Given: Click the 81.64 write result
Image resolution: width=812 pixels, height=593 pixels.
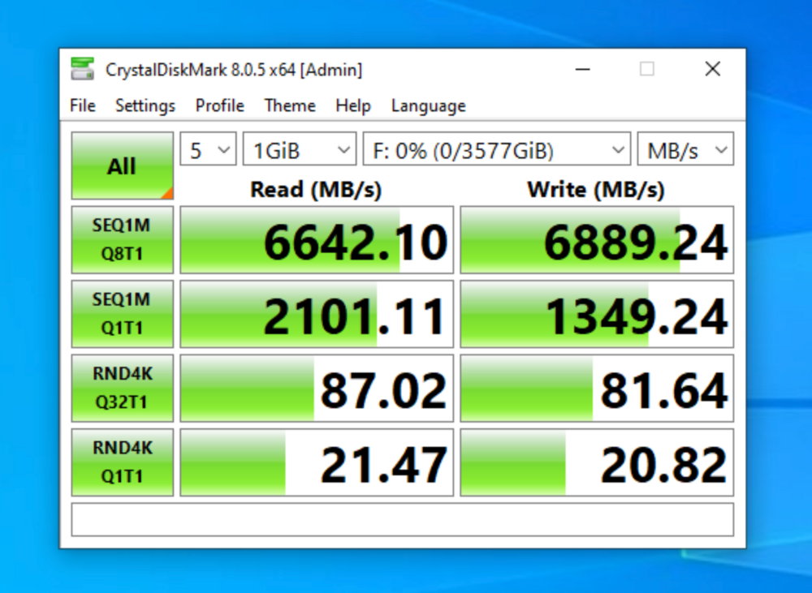Looking at the screenshot, I should (597, 388).
